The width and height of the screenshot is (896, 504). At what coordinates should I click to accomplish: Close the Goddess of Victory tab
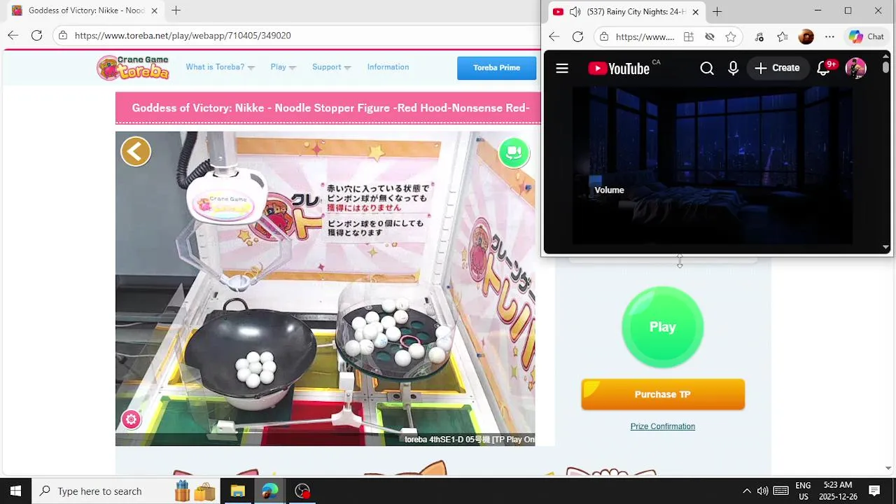(154, 10)
